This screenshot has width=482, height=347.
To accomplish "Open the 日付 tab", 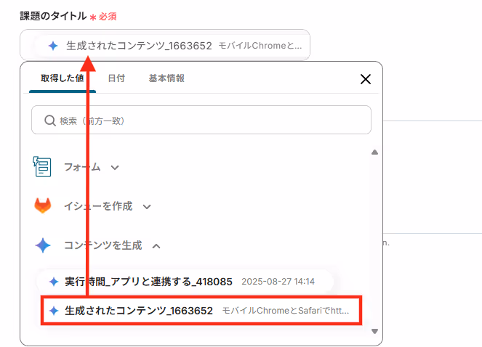I will (116, 78).
